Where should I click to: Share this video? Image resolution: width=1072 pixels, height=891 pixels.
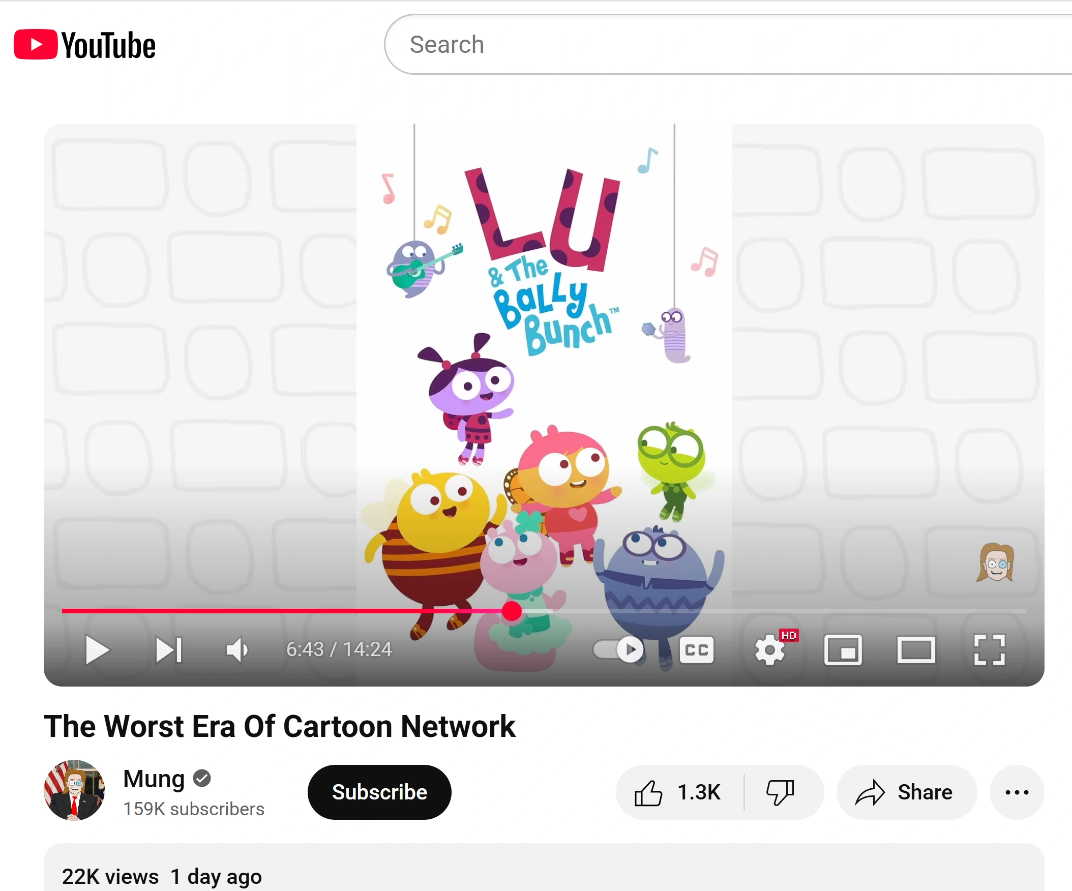click(x=906, y=792)
